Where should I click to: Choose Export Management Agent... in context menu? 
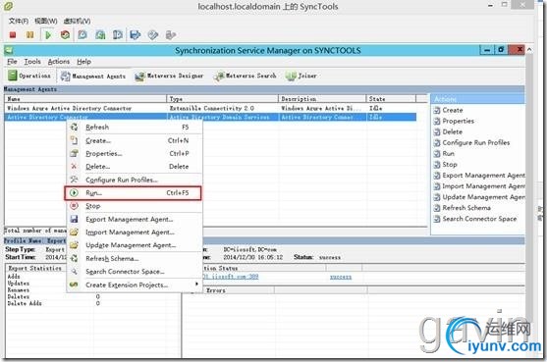point(135,219)
